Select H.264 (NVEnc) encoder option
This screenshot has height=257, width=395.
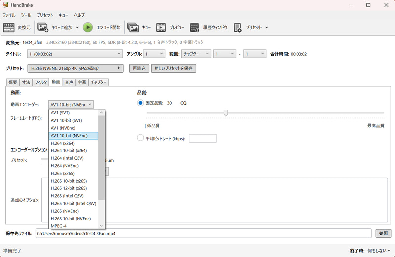coord(73,166)
